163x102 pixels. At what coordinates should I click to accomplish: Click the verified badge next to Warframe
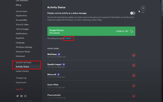(x=59, y=54)
